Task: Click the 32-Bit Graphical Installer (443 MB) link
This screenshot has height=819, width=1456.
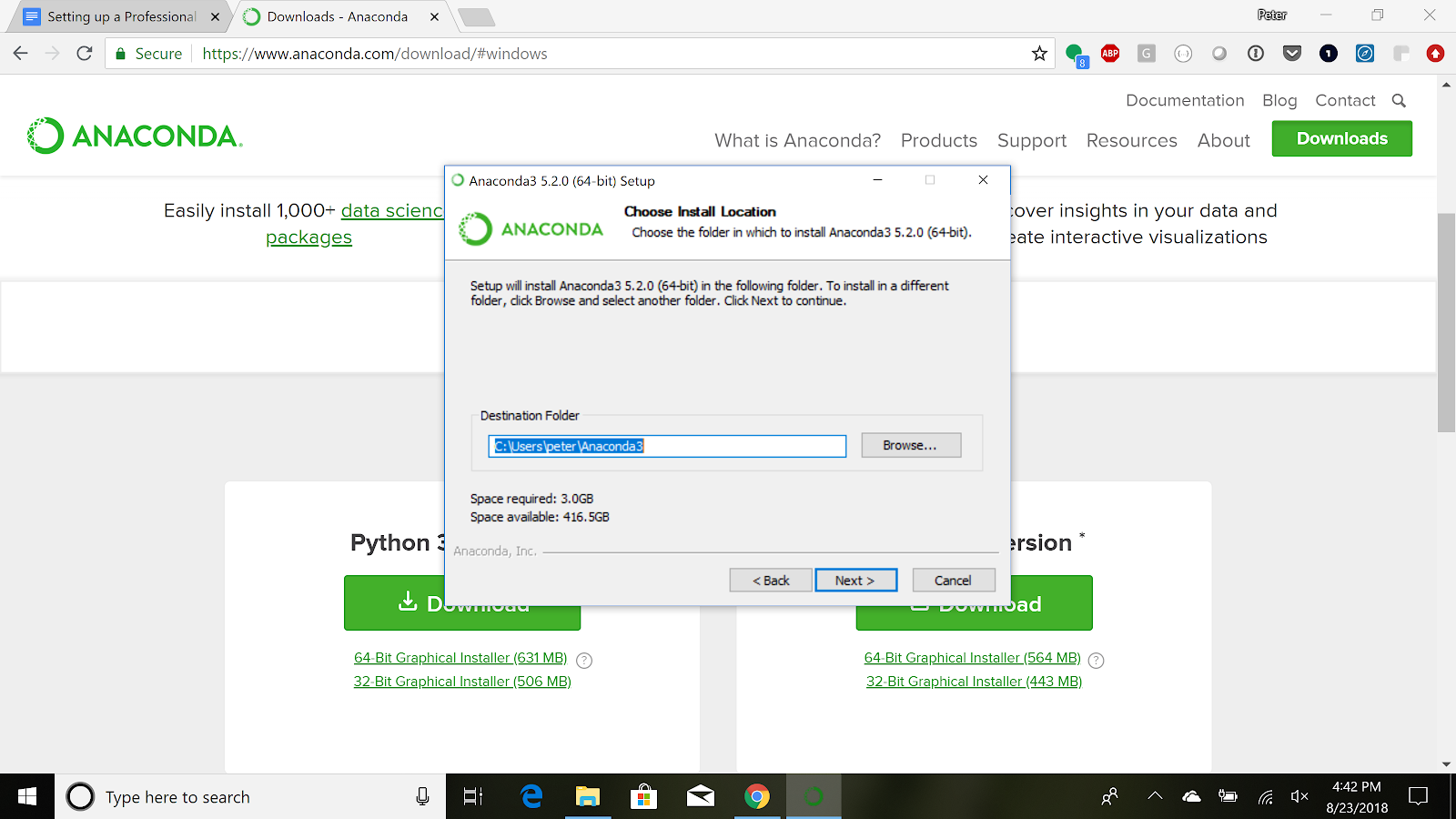Action: [974, 682]
